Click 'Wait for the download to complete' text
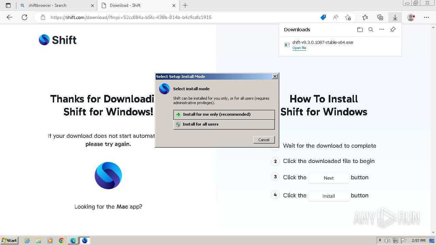Viewport: 436px width, 245px height. 330,146
